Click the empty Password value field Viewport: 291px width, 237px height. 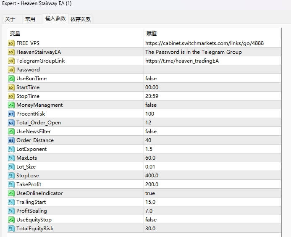[x=210, y=70]
